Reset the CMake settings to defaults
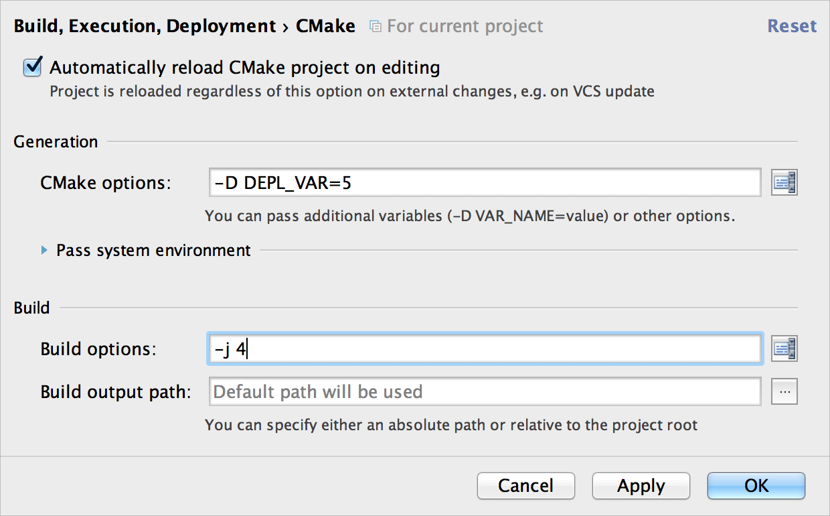830x516 pixels. point(792,26)
